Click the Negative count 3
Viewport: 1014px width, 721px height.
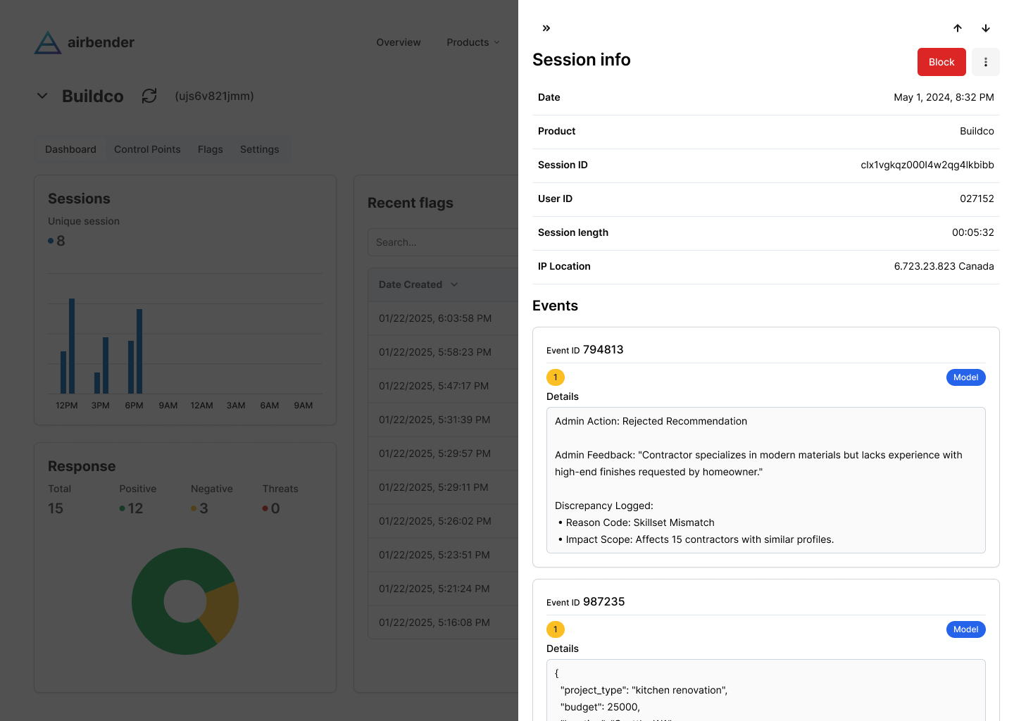204,508
